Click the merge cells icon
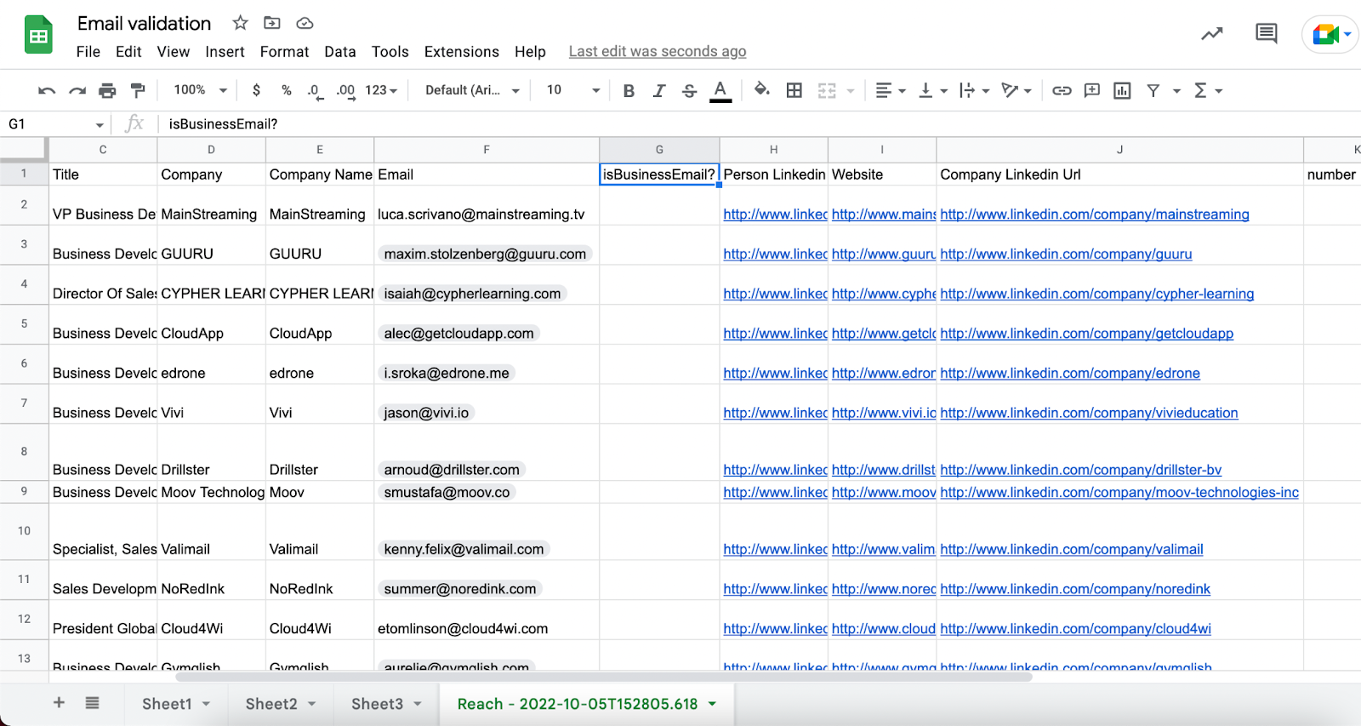1361x726 pixels. click(827, 90)
